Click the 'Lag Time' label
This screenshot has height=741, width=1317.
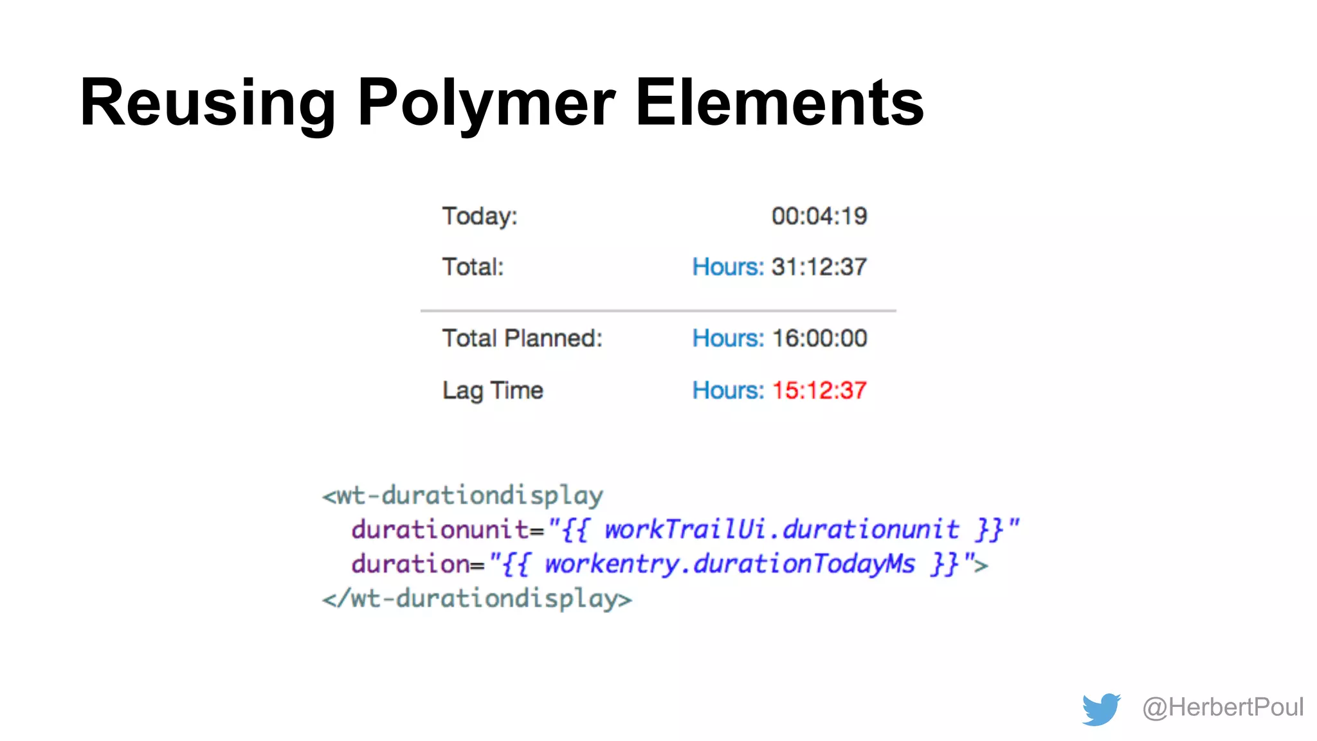(x=493, y=390)
